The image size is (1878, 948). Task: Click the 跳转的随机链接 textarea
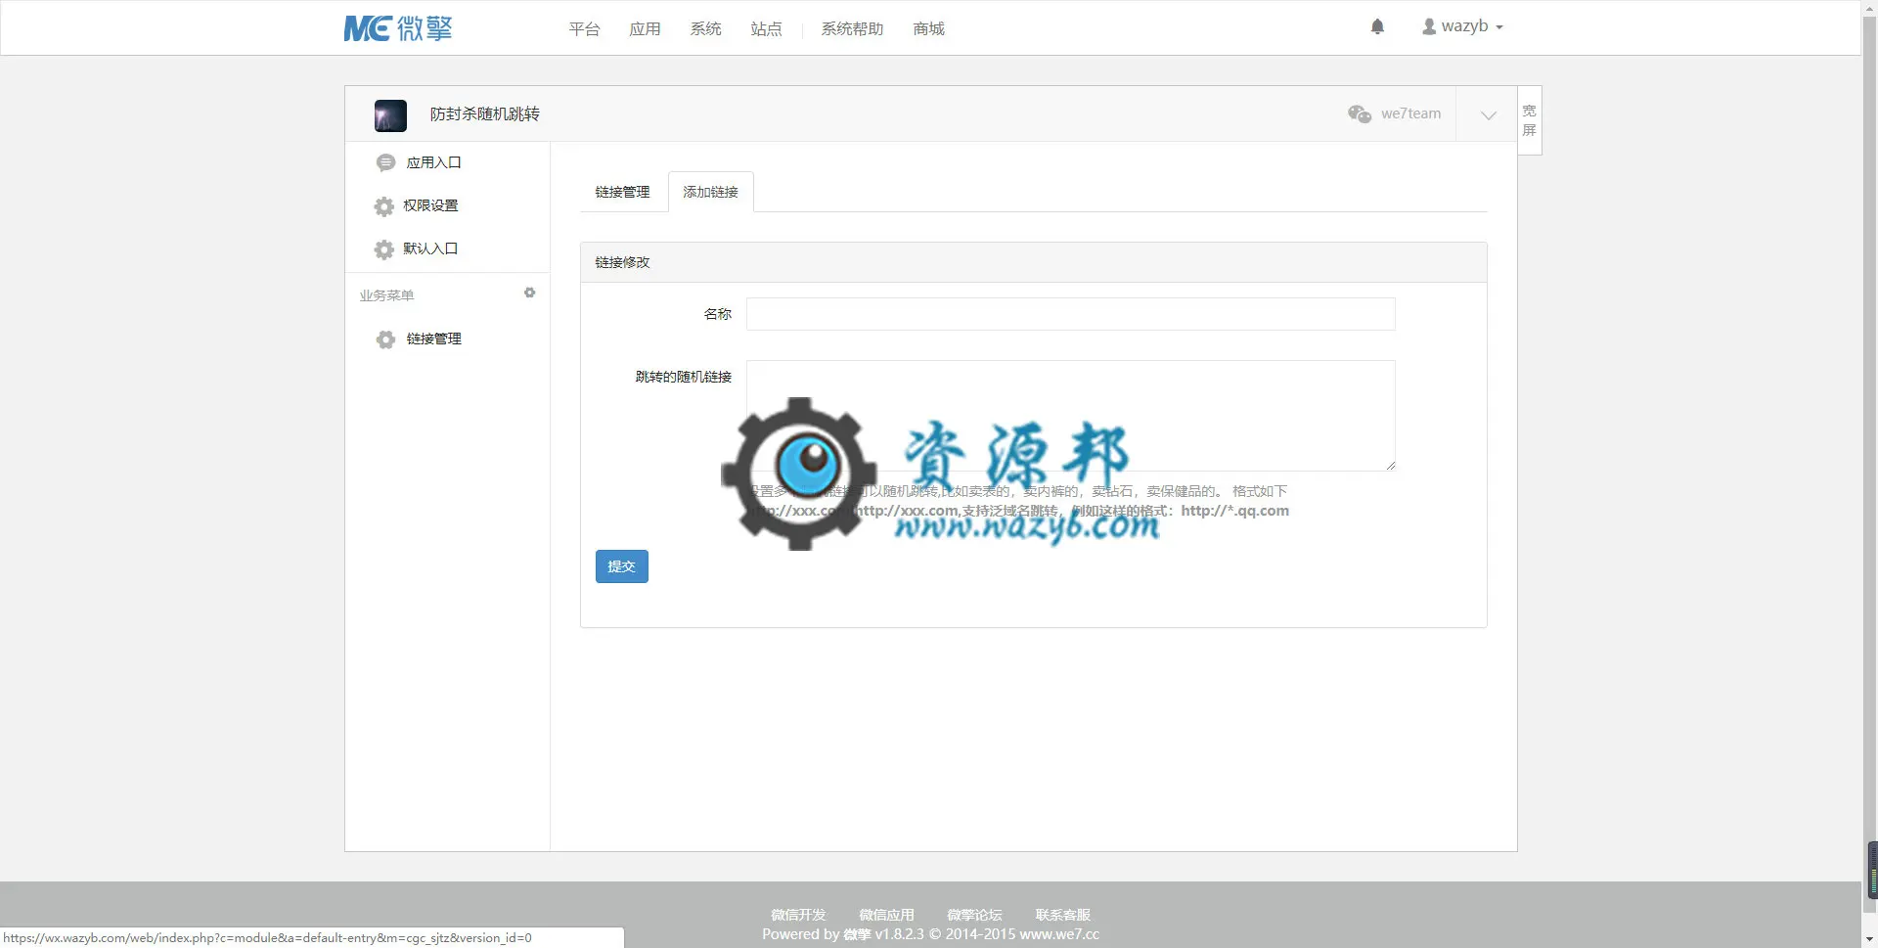point(1071,416)
